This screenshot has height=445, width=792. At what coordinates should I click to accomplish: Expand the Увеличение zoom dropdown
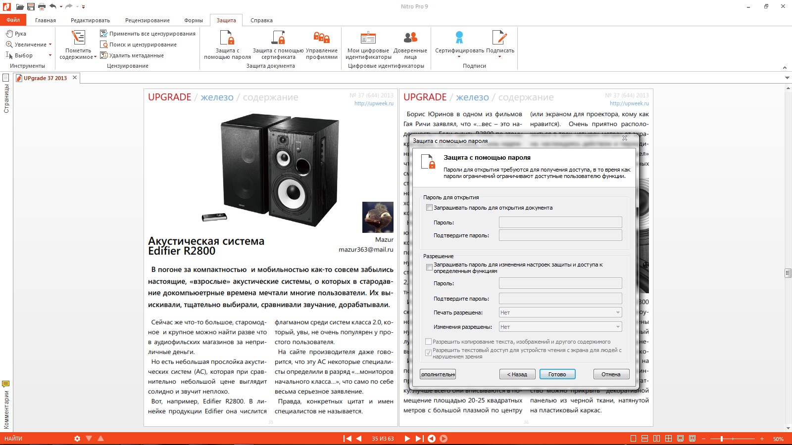click(x=50, y=44)
